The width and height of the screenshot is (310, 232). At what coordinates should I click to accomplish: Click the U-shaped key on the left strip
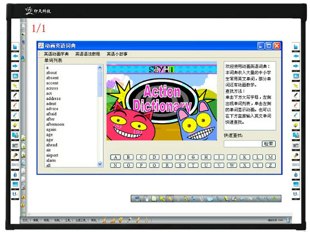(15, 194)
